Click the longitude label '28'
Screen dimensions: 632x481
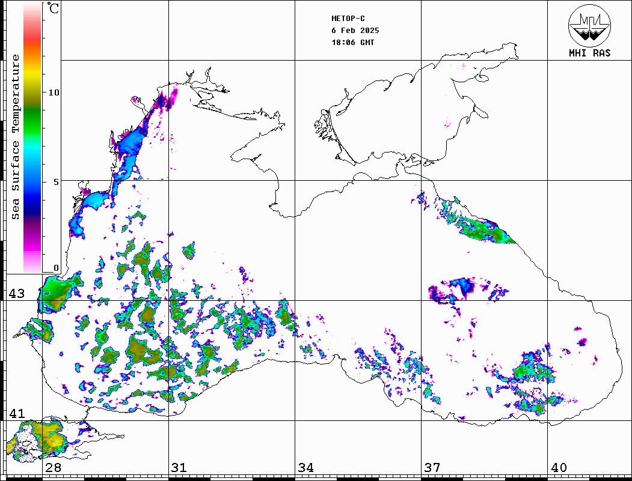click(53, 468)
